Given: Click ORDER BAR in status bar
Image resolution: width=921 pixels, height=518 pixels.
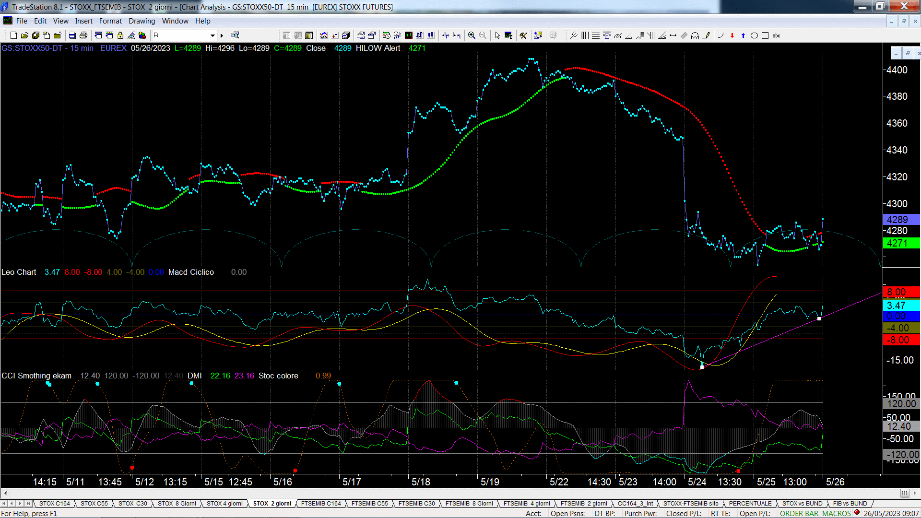Looking at the screenshot, I should pos(799,513).
